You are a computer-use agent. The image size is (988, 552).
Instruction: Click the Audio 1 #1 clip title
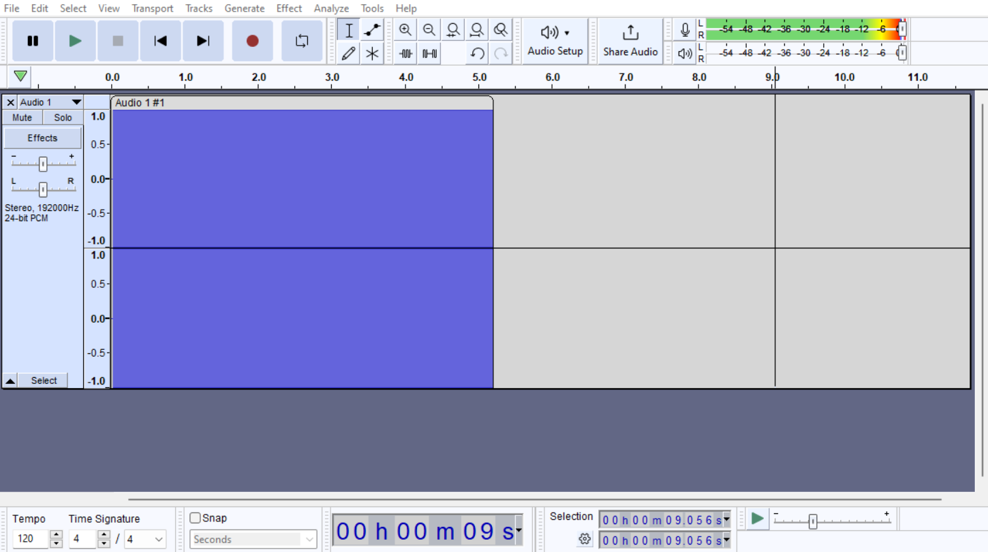[x=140, y=103]
